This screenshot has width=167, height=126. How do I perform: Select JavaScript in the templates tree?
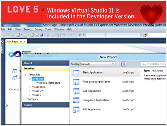click(x=38, y=79)
